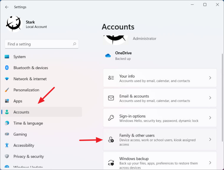
Task: Click the Your info card icon
Action: [x=111, y=78]
